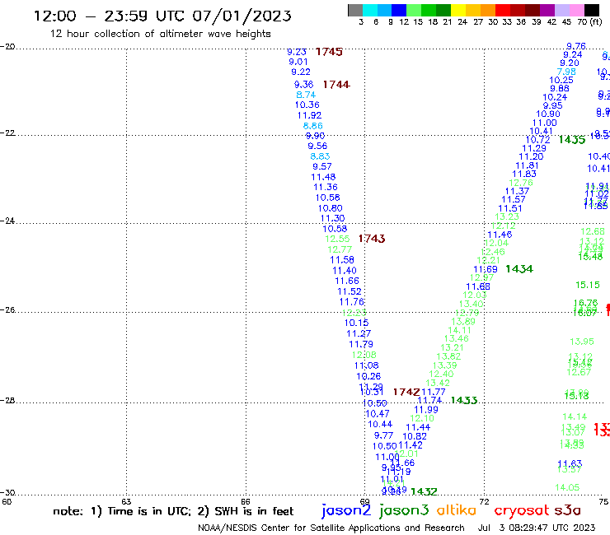Click the green time stamp 1434

click(519, 269)
